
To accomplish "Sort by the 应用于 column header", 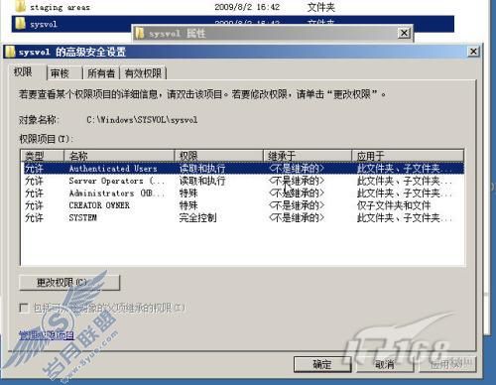I will click(x=408, y=156).
